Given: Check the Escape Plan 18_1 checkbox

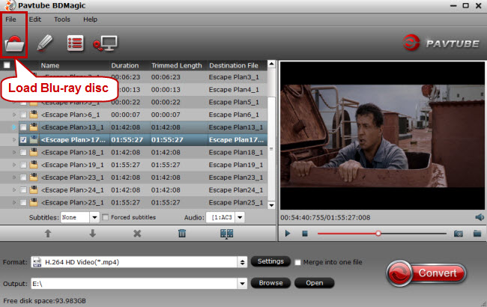Looking at the screenshot, I should pos(23,153).
